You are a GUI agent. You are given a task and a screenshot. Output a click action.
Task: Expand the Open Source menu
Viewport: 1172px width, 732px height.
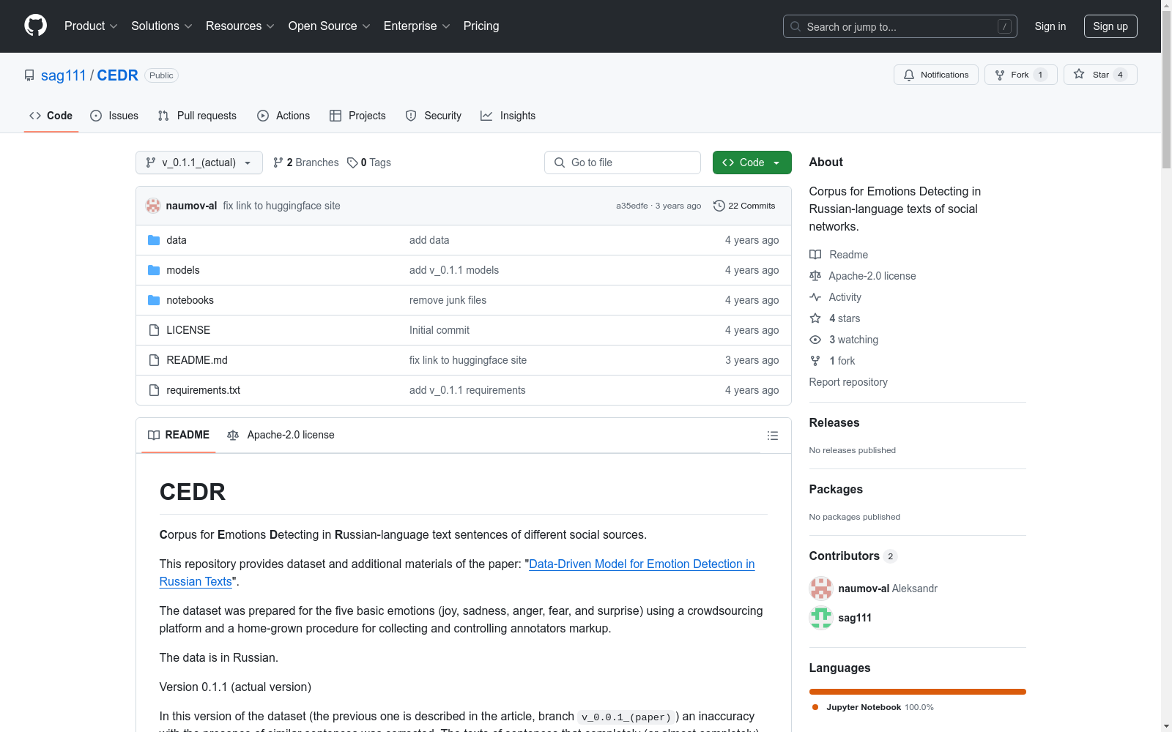tap(330, 26)
